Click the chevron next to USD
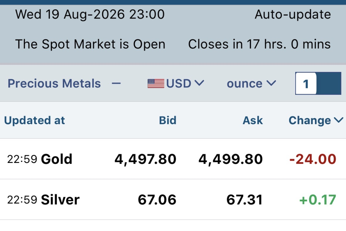 [x=200, y=83]
